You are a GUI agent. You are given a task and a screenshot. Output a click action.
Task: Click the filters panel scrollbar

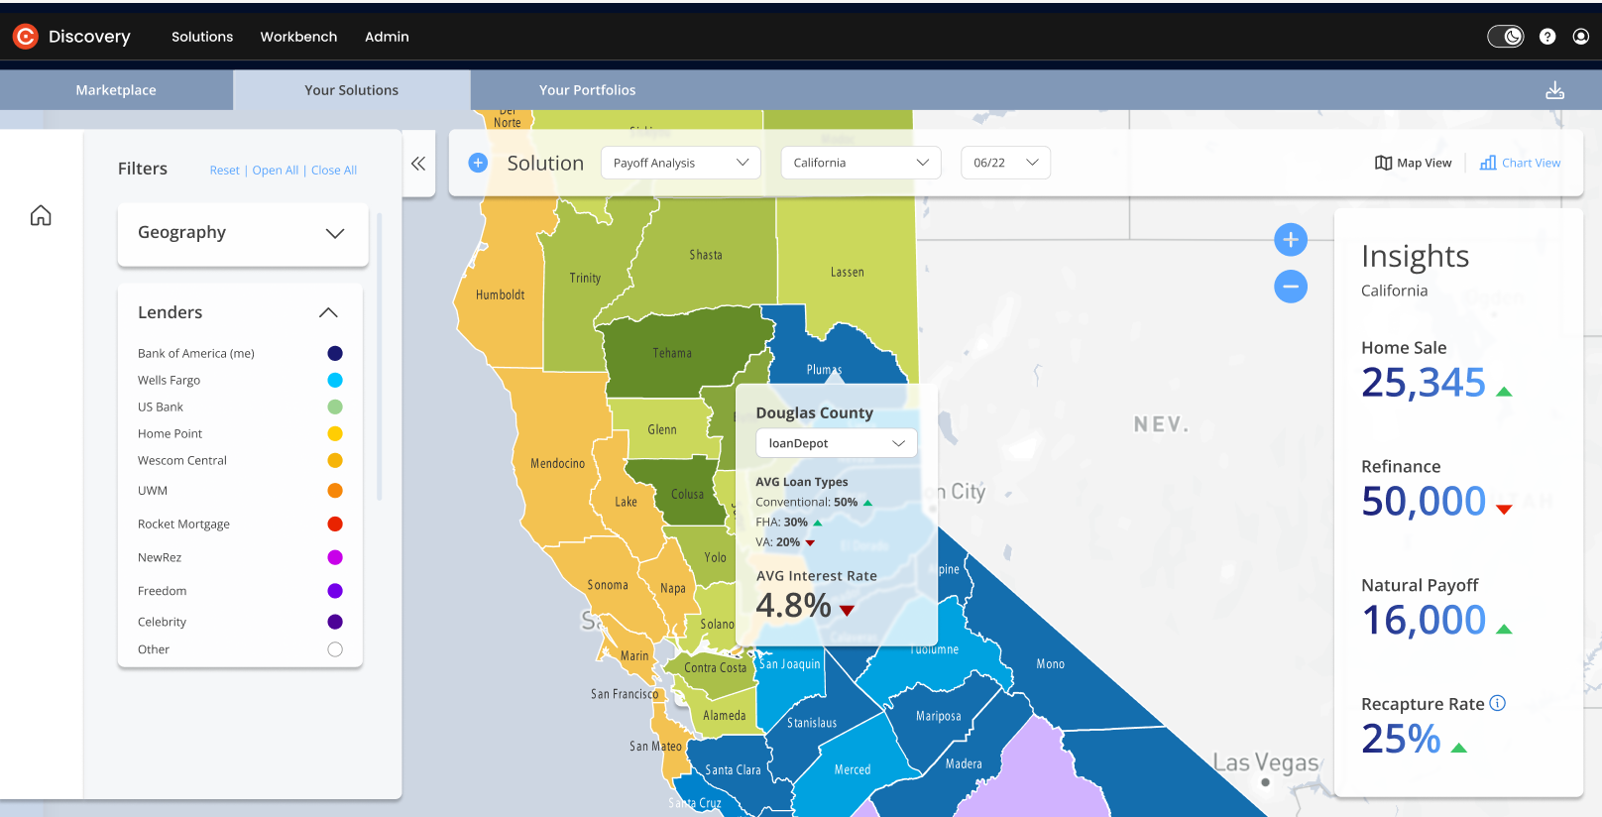[379, 357]
